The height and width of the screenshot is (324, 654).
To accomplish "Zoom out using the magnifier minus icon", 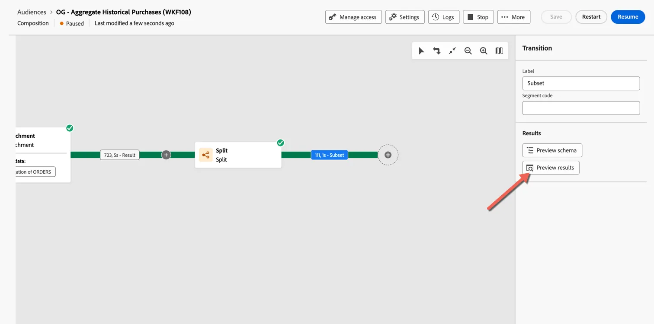I will pos(468,51).
